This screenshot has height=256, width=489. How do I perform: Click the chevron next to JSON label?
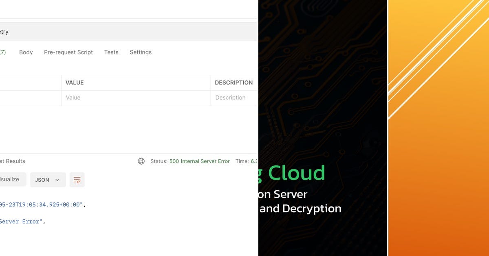coord(57,179)
